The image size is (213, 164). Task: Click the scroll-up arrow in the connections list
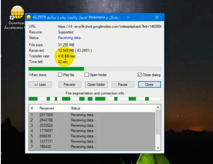tap(158, 108)
